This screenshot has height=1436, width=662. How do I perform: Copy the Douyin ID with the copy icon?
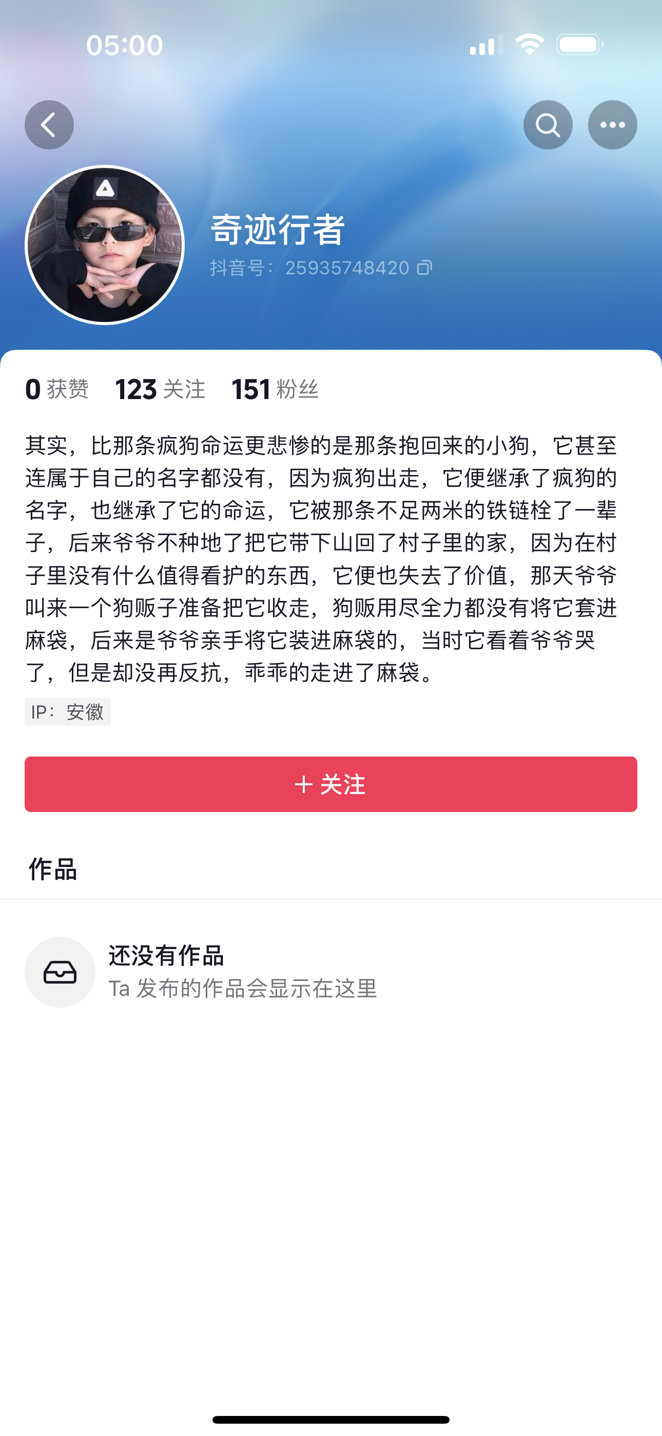[x=424, y=268]
